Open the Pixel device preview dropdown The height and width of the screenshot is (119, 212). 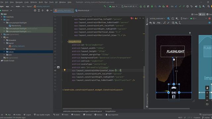[x=185, y=19]
